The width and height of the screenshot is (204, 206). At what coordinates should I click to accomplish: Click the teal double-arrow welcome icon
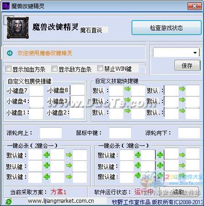tap(10, 53)
